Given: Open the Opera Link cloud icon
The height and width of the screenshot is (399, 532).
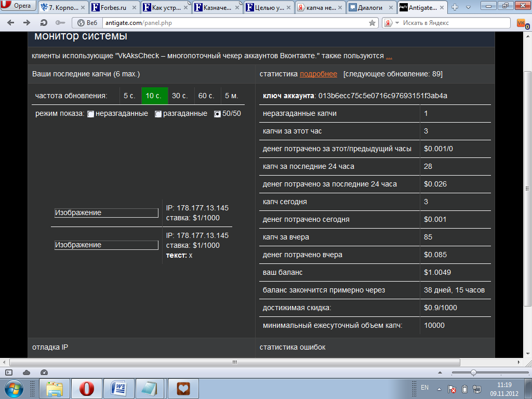Looking at the screenshot, I should click(x=26, y=373).
